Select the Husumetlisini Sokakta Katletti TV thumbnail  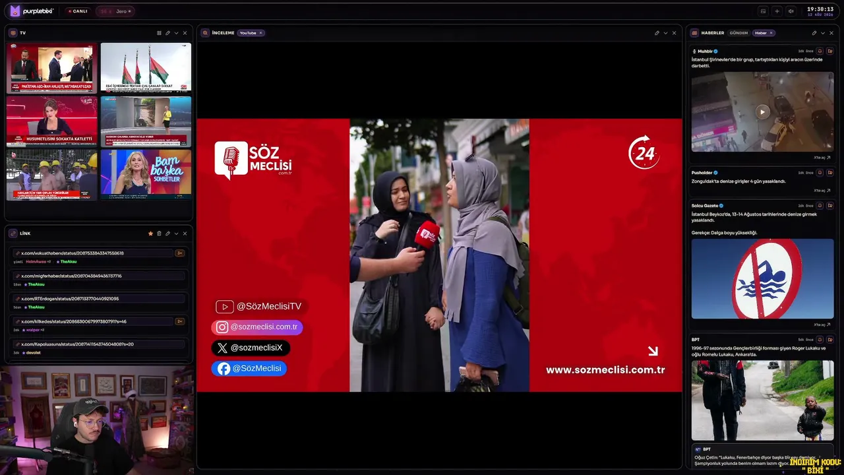(x=52, y=121)
